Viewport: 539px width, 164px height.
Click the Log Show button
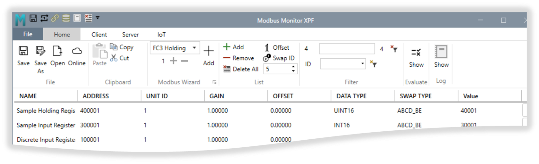click(x=441, y=56)
